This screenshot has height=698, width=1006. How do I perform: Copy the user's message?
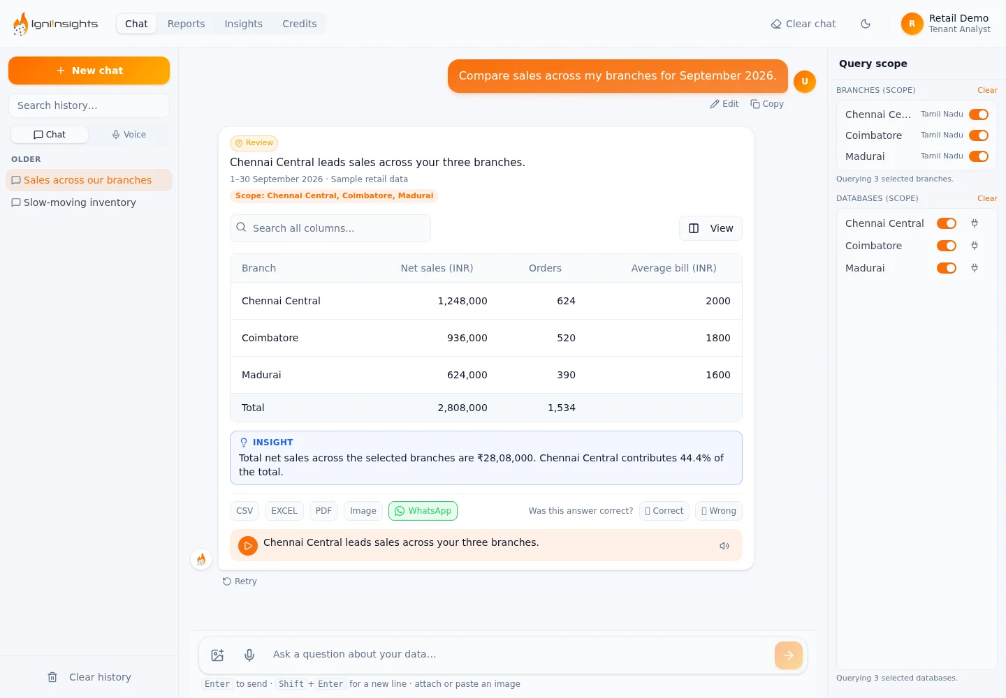pos(767,104)
